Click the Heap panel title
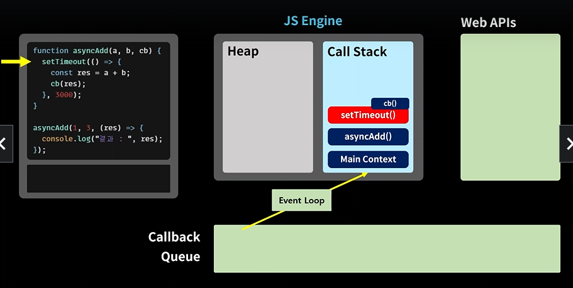The image size is (573, 288). tap(243, 51)
